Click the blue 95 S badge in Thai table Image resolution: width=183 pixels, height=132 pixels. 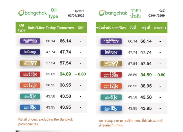click(x=111, y=108)
